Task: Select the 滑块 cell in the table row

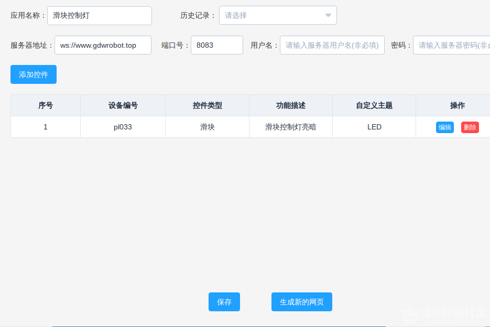Action: pos(206,127)
